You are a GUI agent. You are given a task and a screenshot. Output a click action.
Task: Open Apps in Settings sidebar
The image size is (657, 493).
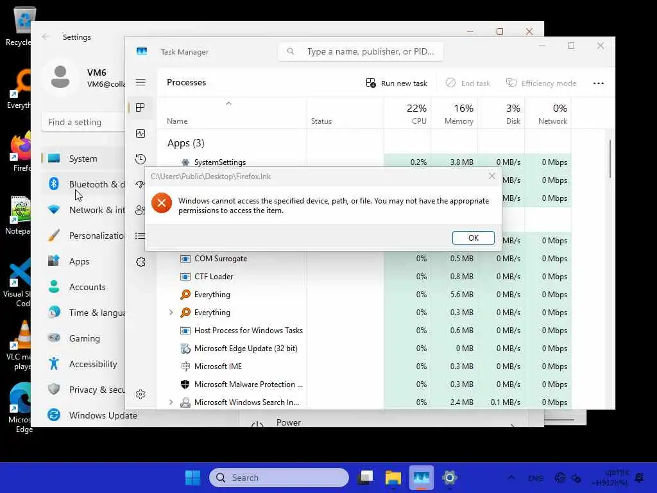click(83, 261)
